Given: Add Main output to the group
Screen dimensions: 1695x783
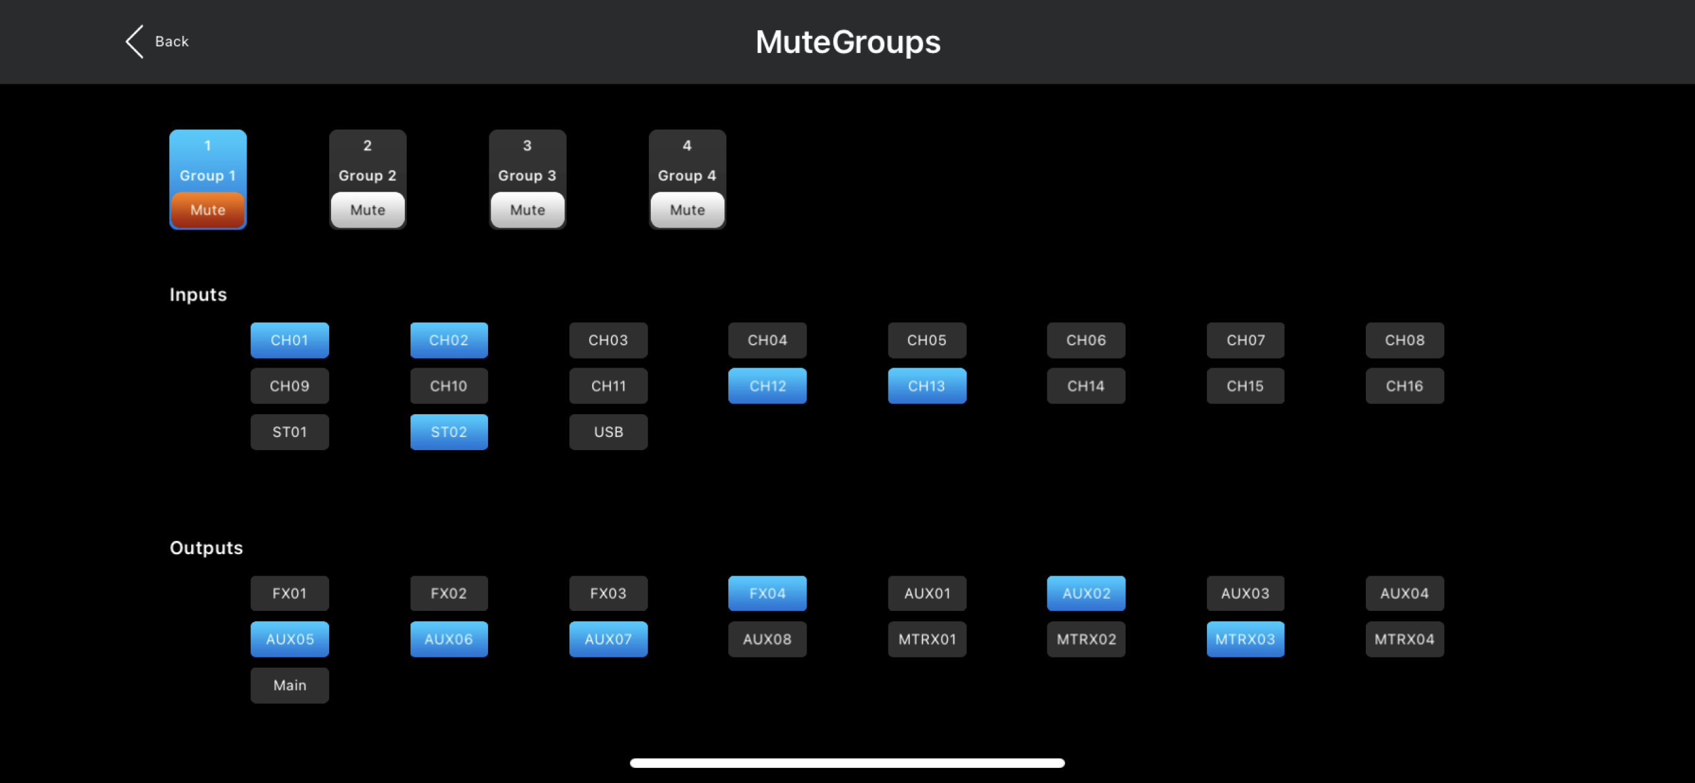Looking at the screenshot, I should 289,686.
